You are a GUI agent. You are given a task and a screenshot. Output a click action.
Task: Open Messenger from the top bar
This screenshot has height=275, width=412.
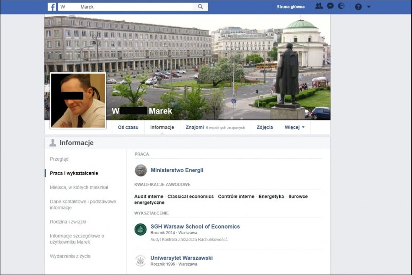pyautogui.click(x=330, y=6)
